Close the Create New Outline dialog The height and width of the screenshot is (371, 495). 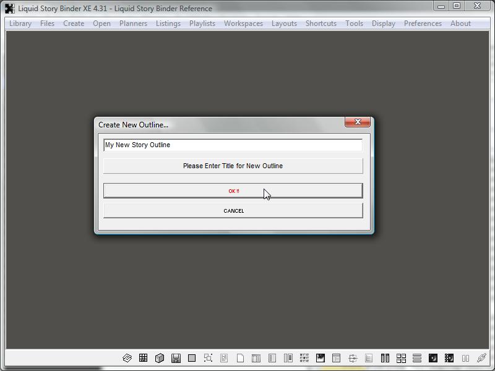358,122
